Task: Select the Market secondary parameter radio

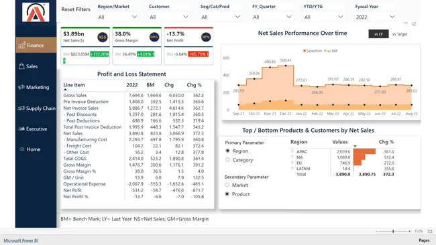Action: [227, 185]
